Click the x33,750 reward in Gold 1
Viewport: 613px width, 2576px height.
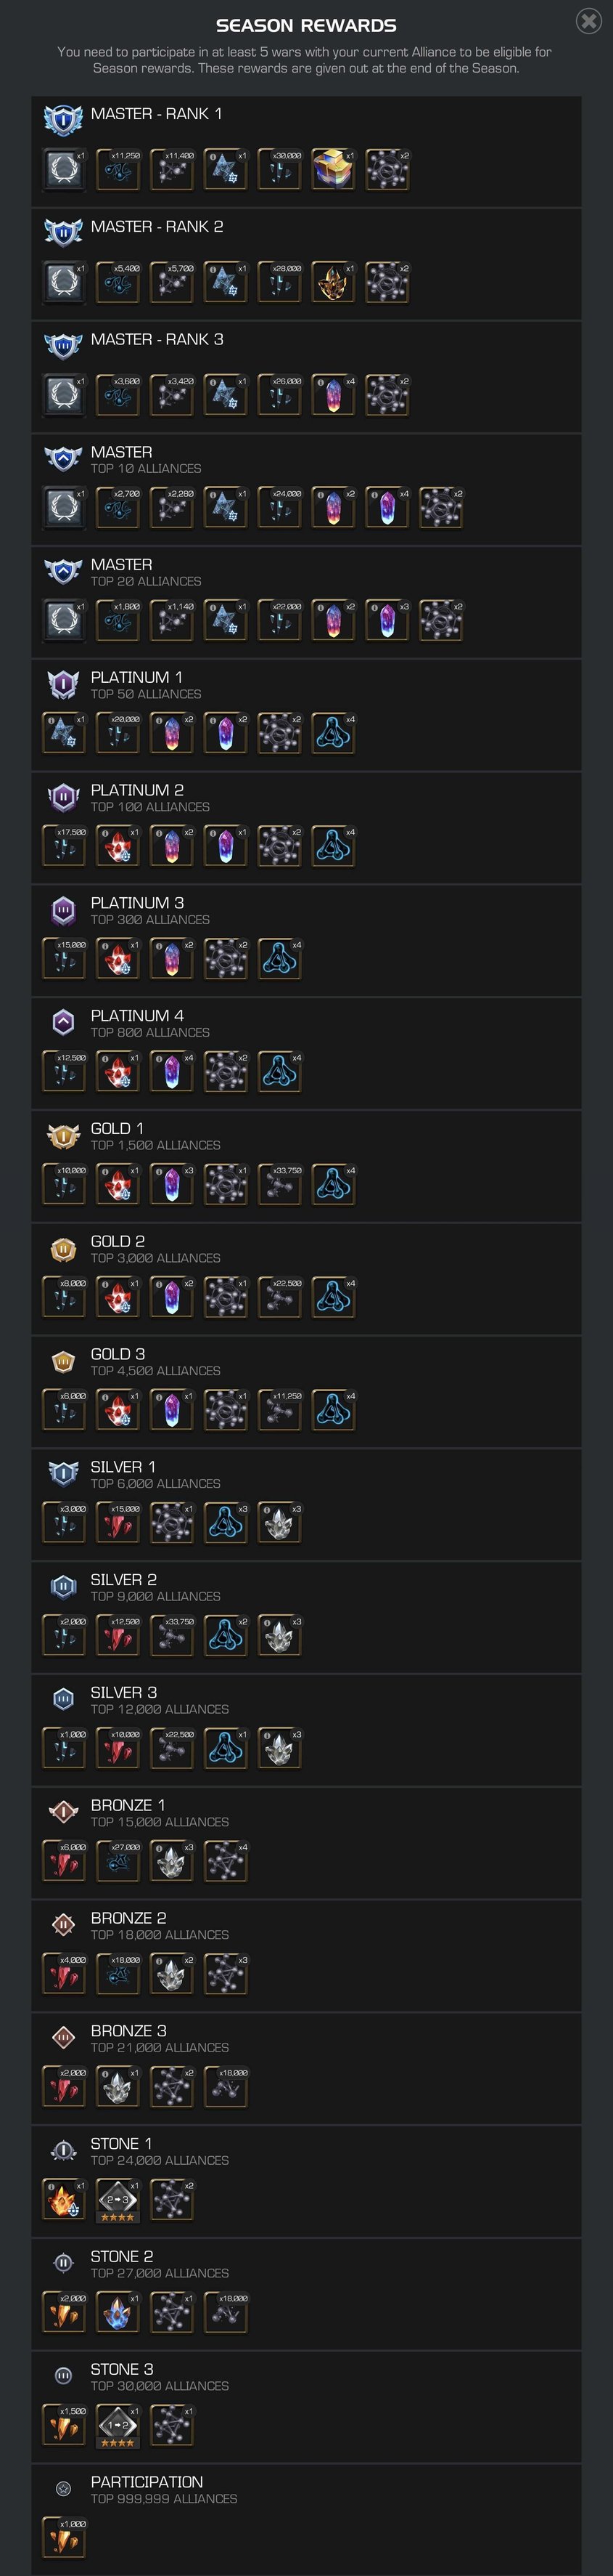[x=279, y=1185]
